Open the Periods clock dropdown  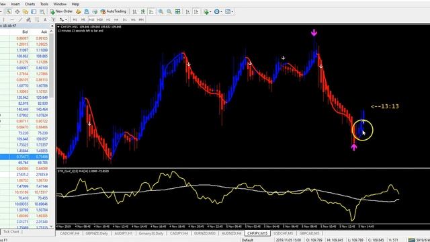click(218, 11)
